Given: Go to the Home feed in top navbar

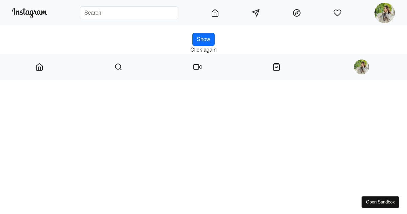Looking at the screenshot, I should point(215,13).
